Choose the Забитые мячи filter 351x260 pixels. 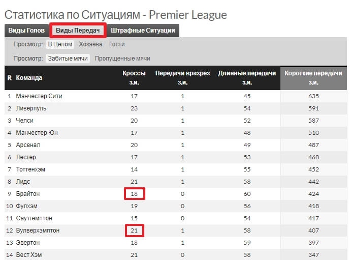(68, 59)
